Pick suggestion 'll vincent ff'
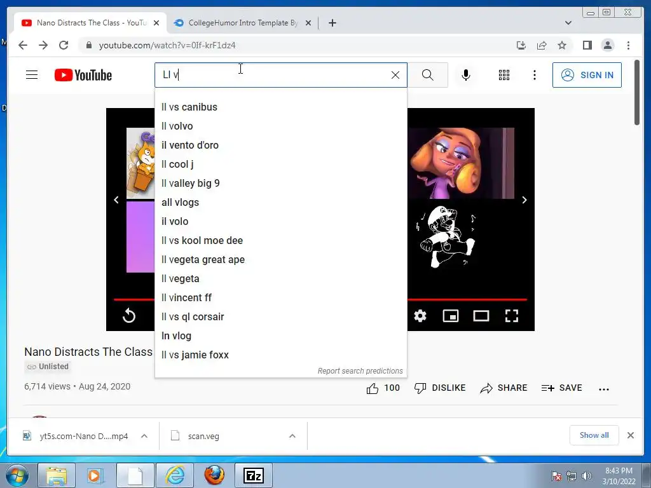The image size is (651, 488). coord(280,298)
